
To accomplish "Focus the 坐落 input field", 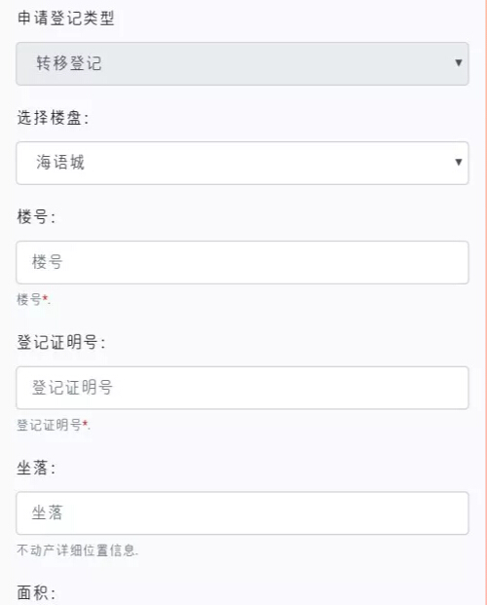I will [x=243, y=513].
